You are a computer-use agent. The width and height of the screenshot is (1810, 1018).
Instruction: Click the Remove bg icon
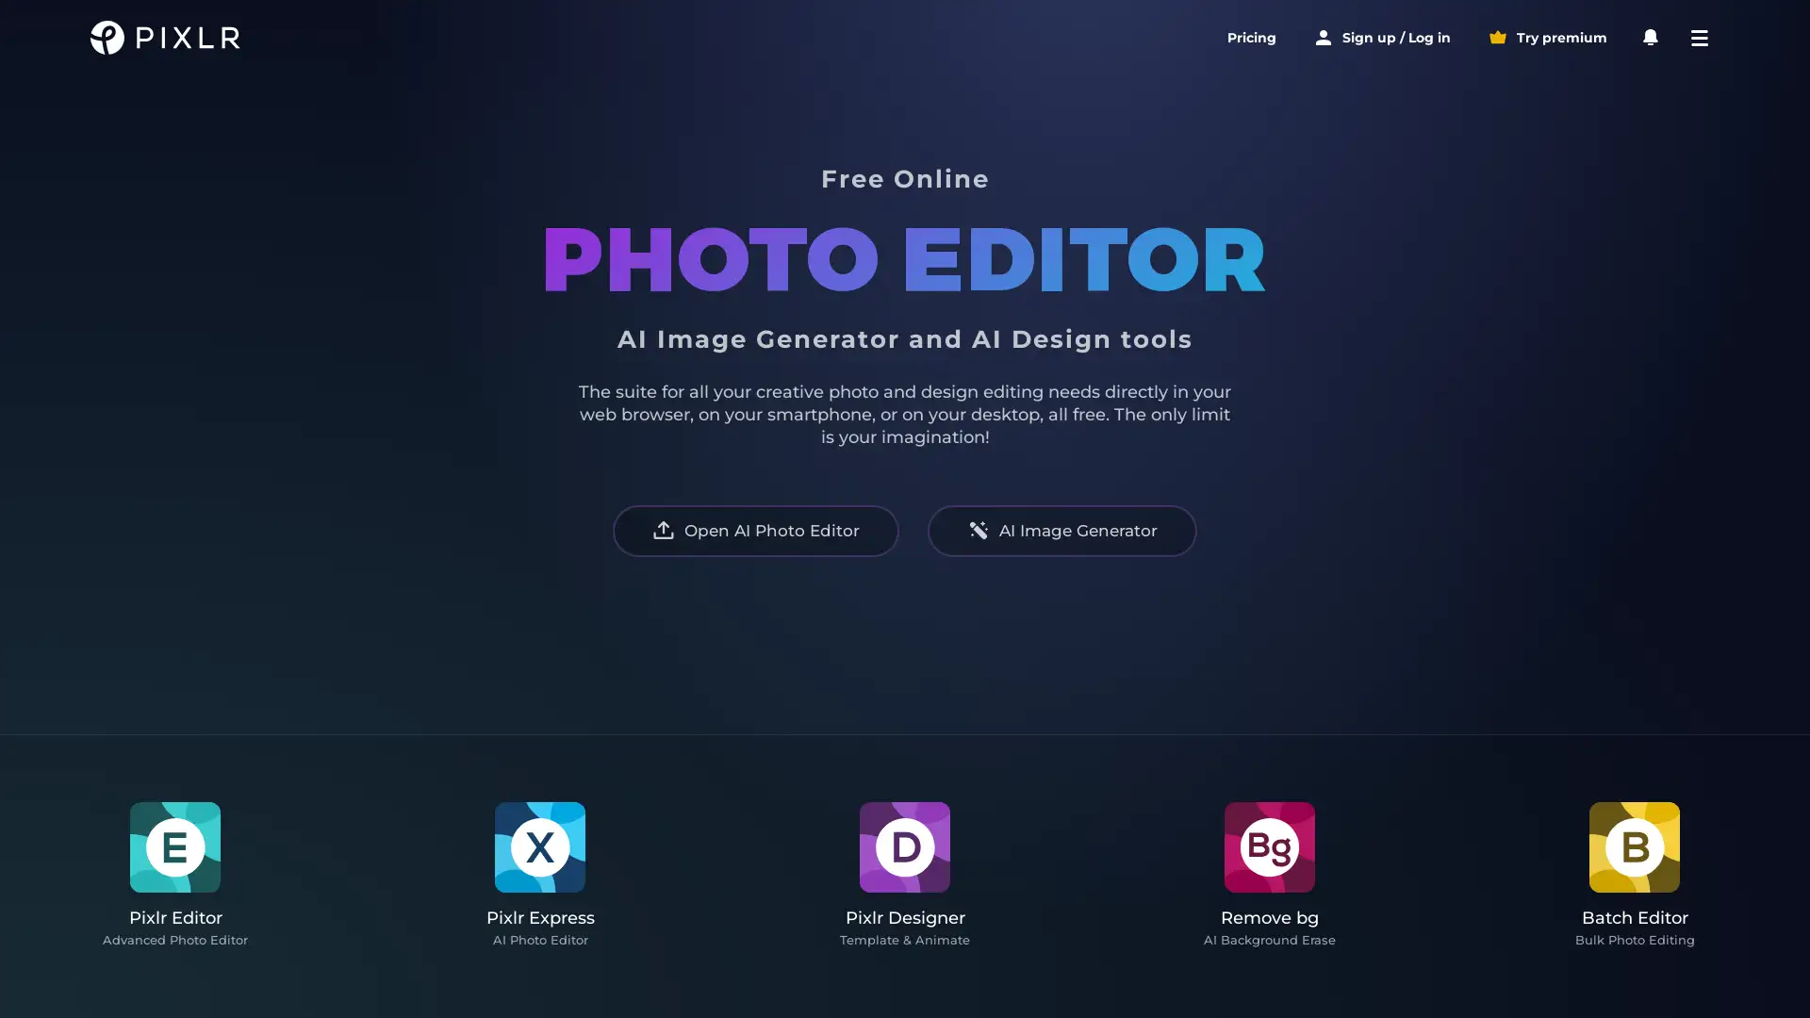(x=1269, y=846)
